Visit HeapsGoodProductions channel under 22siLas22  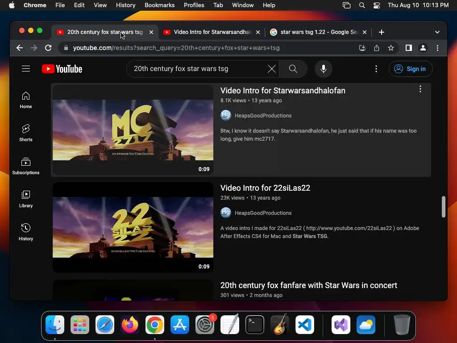(x=263, y=213)
